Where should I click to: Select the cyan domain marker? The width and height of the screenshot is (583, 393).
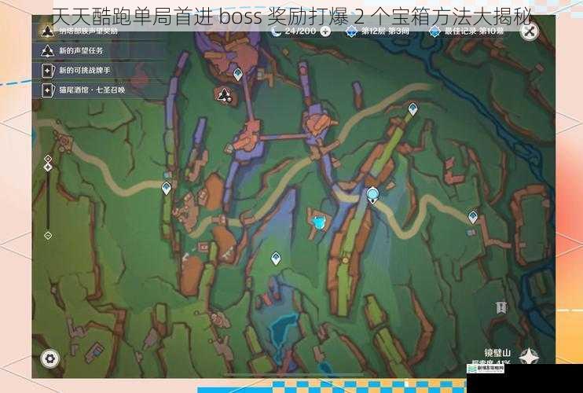coord(319,222)
